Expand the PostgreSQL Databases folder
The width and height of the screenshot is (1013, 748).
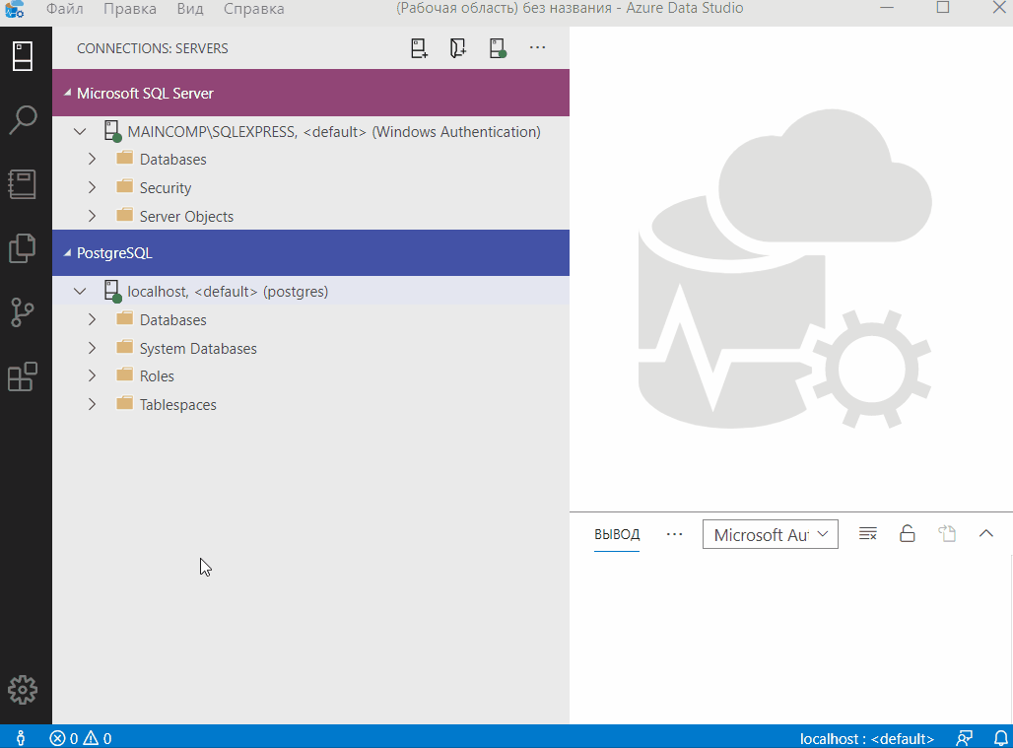coord(93,320)
